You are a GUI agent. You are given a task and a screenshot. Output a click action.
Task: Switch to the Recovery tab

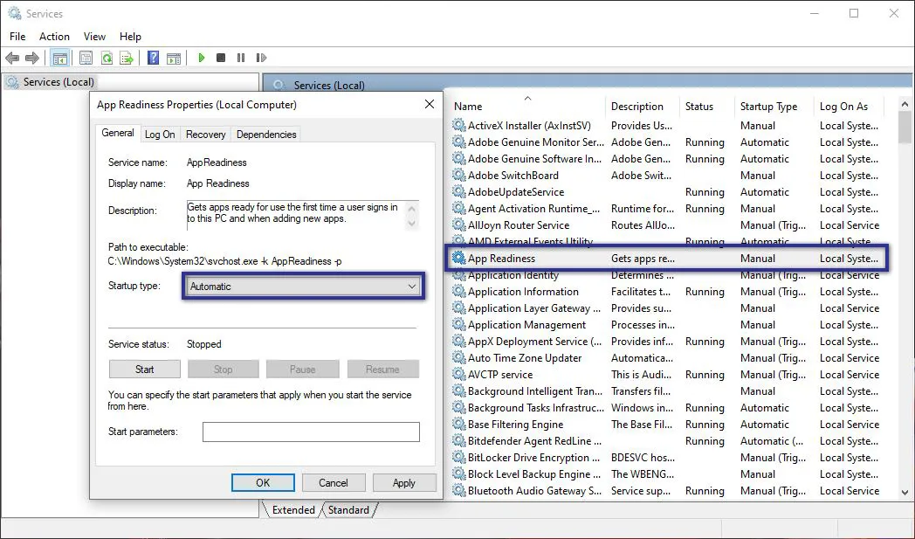point(206,134)
